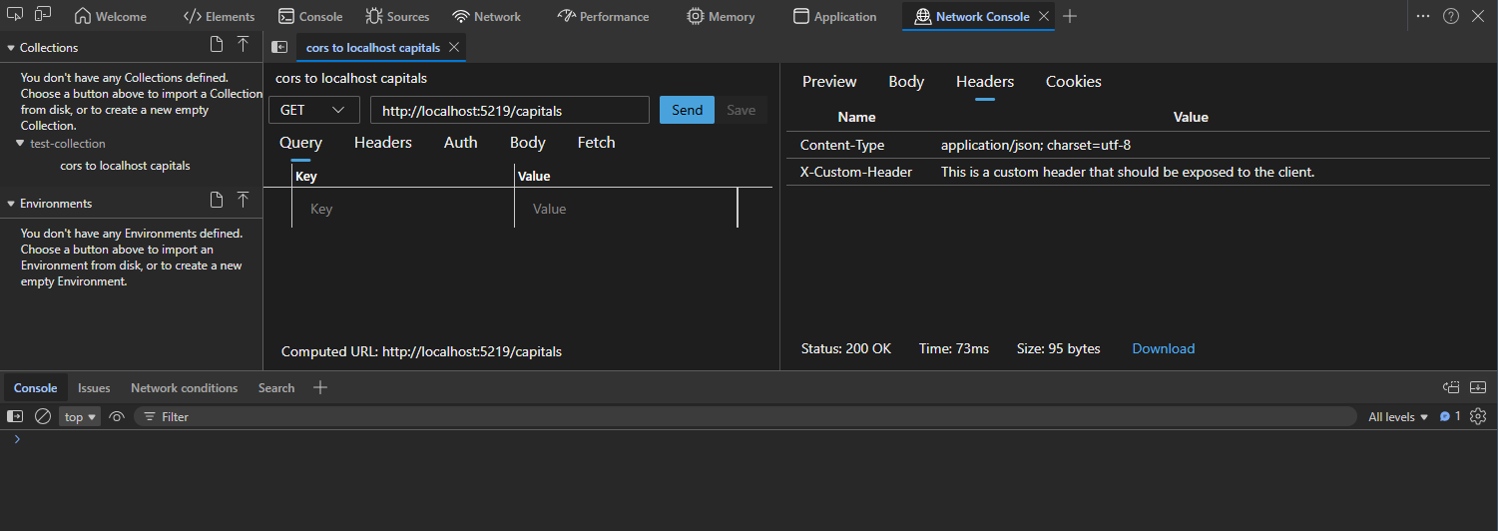This screenshot has height=531, width=1498.
Task: Select the X-Custom-Header name cell
Action: coord(856,172)
